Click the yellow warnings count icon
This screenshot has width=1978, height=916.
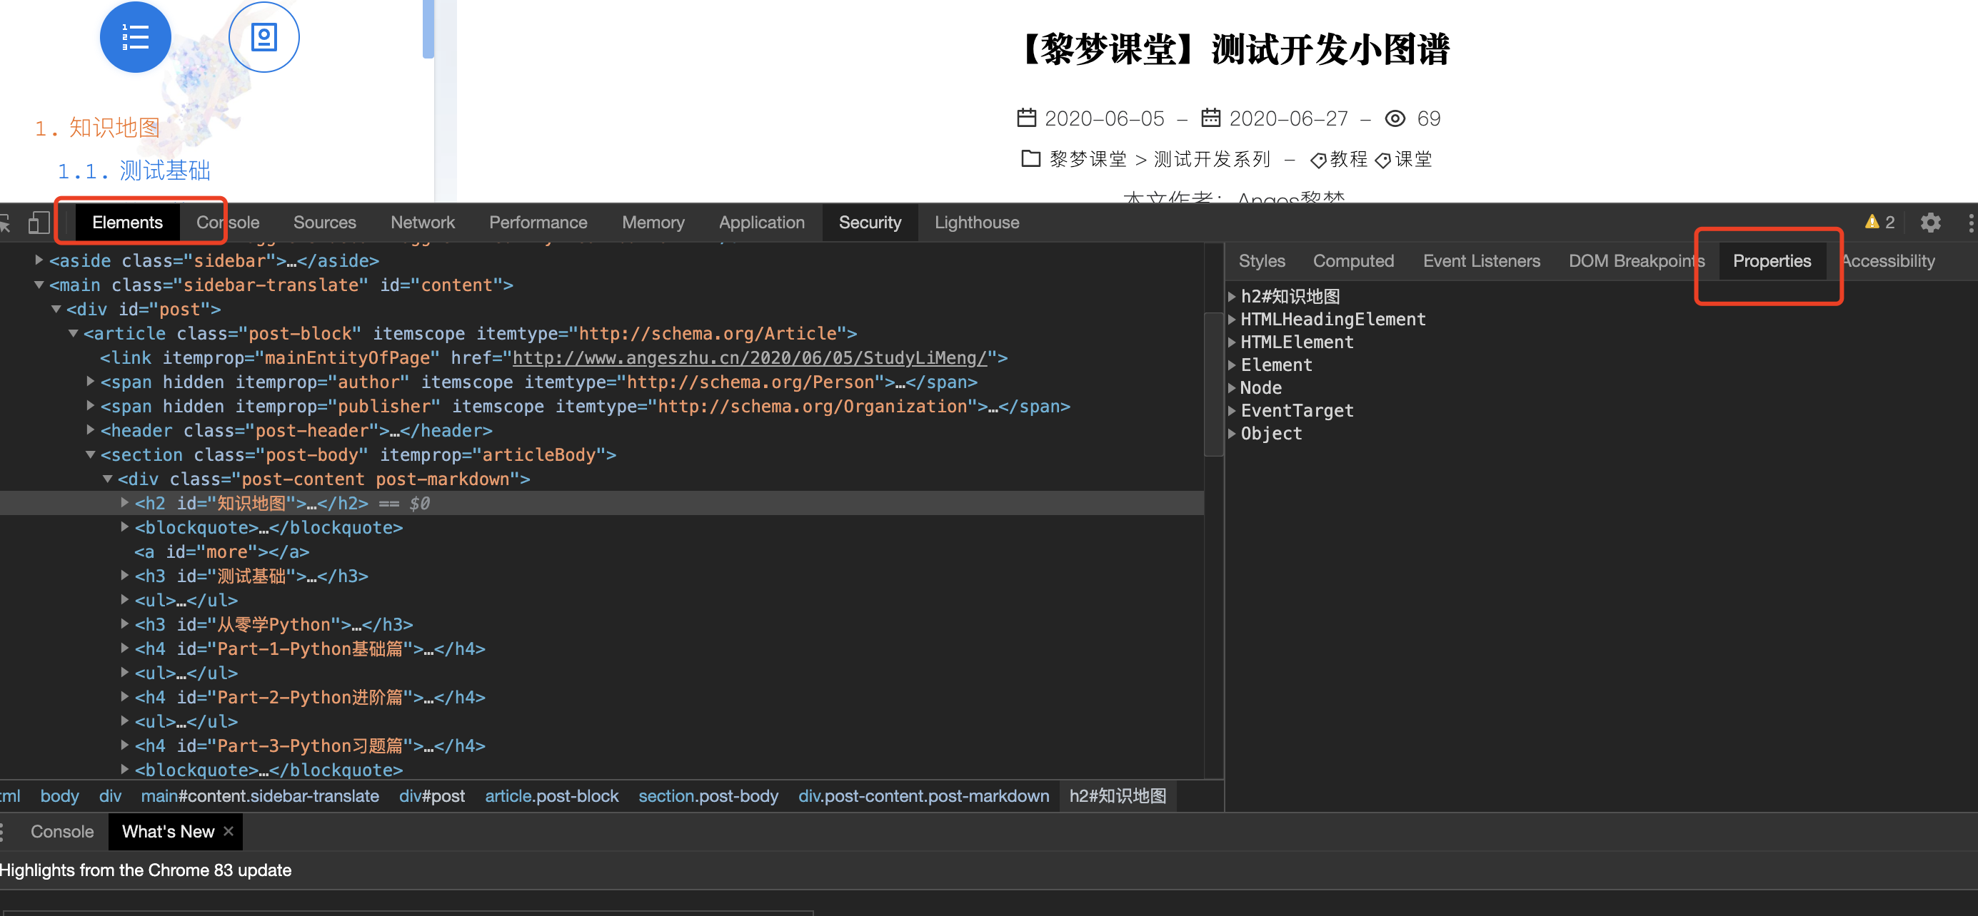tap(1879, 223)
